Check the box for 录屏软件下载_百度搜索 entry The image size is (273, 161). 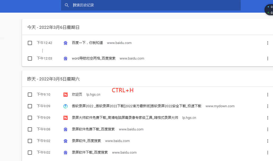coord(30,153)
